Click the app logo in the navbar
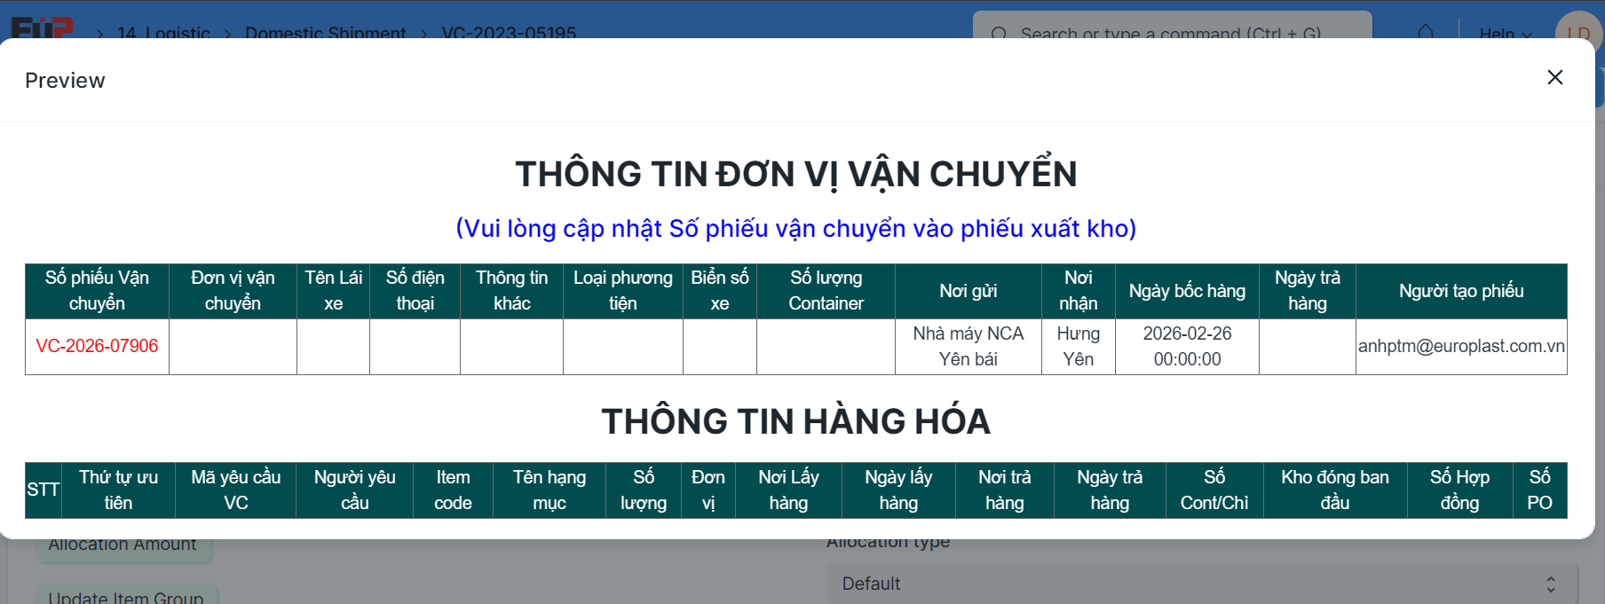The width and height of the screenshot is (1605, 604). pos(41,28)
